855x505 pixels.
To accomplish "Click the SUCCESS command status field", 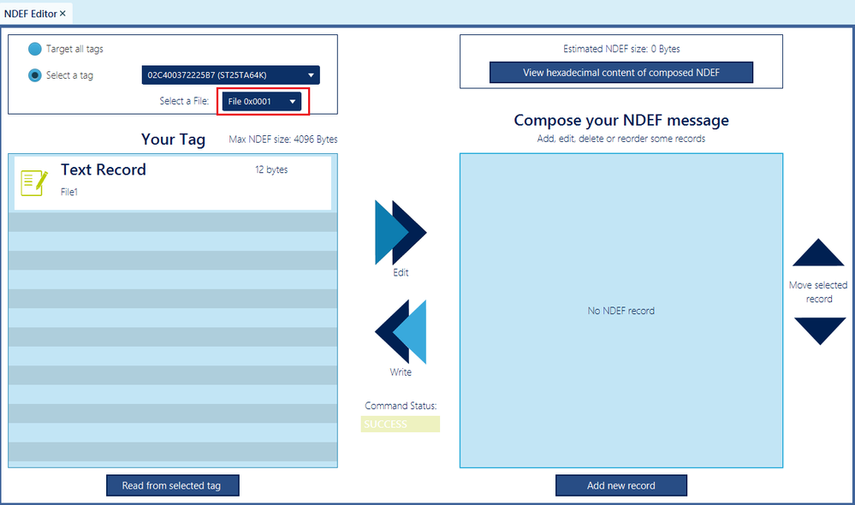I will (401, 425).
